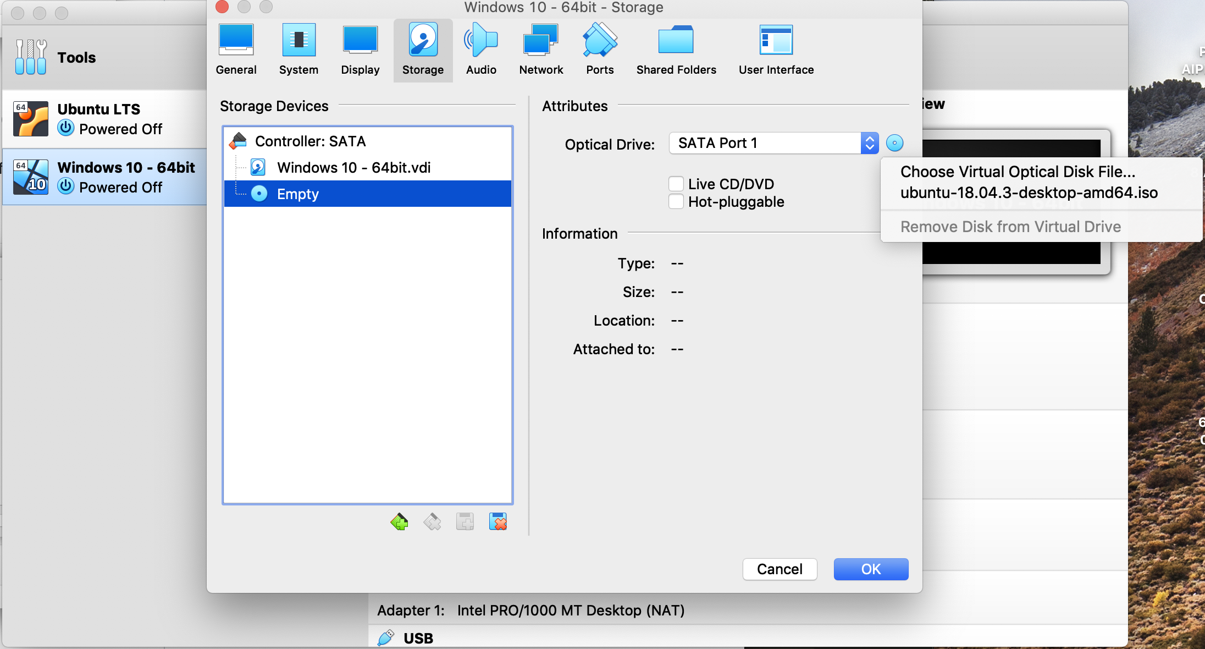
Task: Click the optical disc icon beside Empty
Action: 259,194
